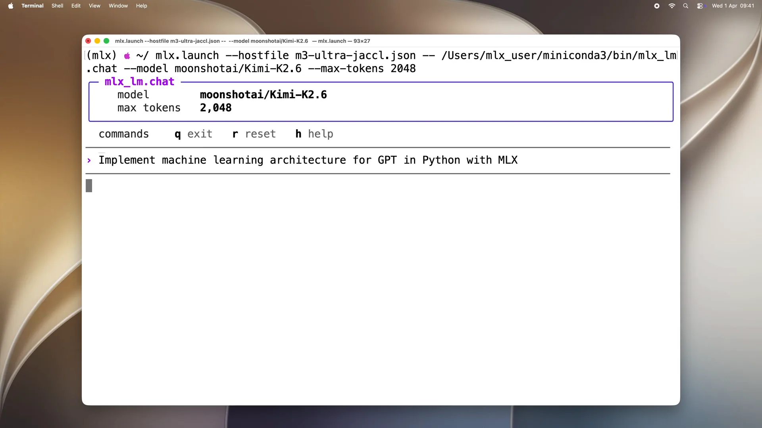Viewport: 762px width, 428px height.
Task: Open the Window menu
Action: [118, 6]
